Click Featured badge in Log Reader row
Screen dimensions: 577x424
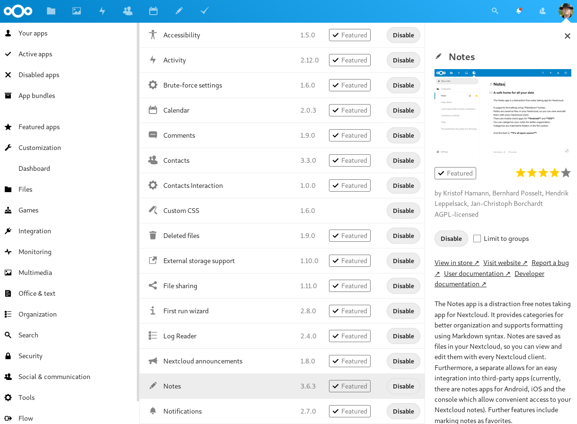click(350, 336)
